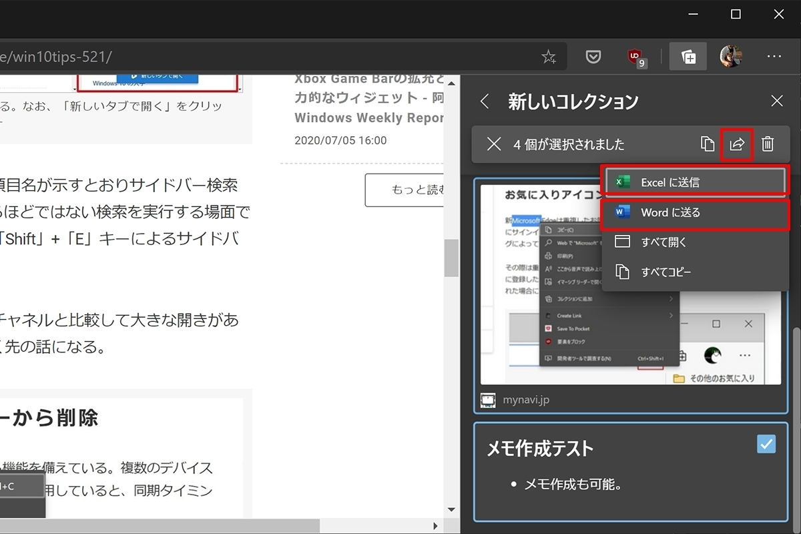This screenshot has width=801, height=534.
Task: Open the profile avatar menu
Action: 731,57
